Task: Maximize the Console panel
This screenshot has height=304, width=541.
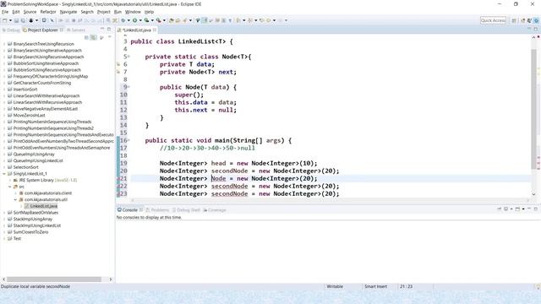Action: [536, 209]
